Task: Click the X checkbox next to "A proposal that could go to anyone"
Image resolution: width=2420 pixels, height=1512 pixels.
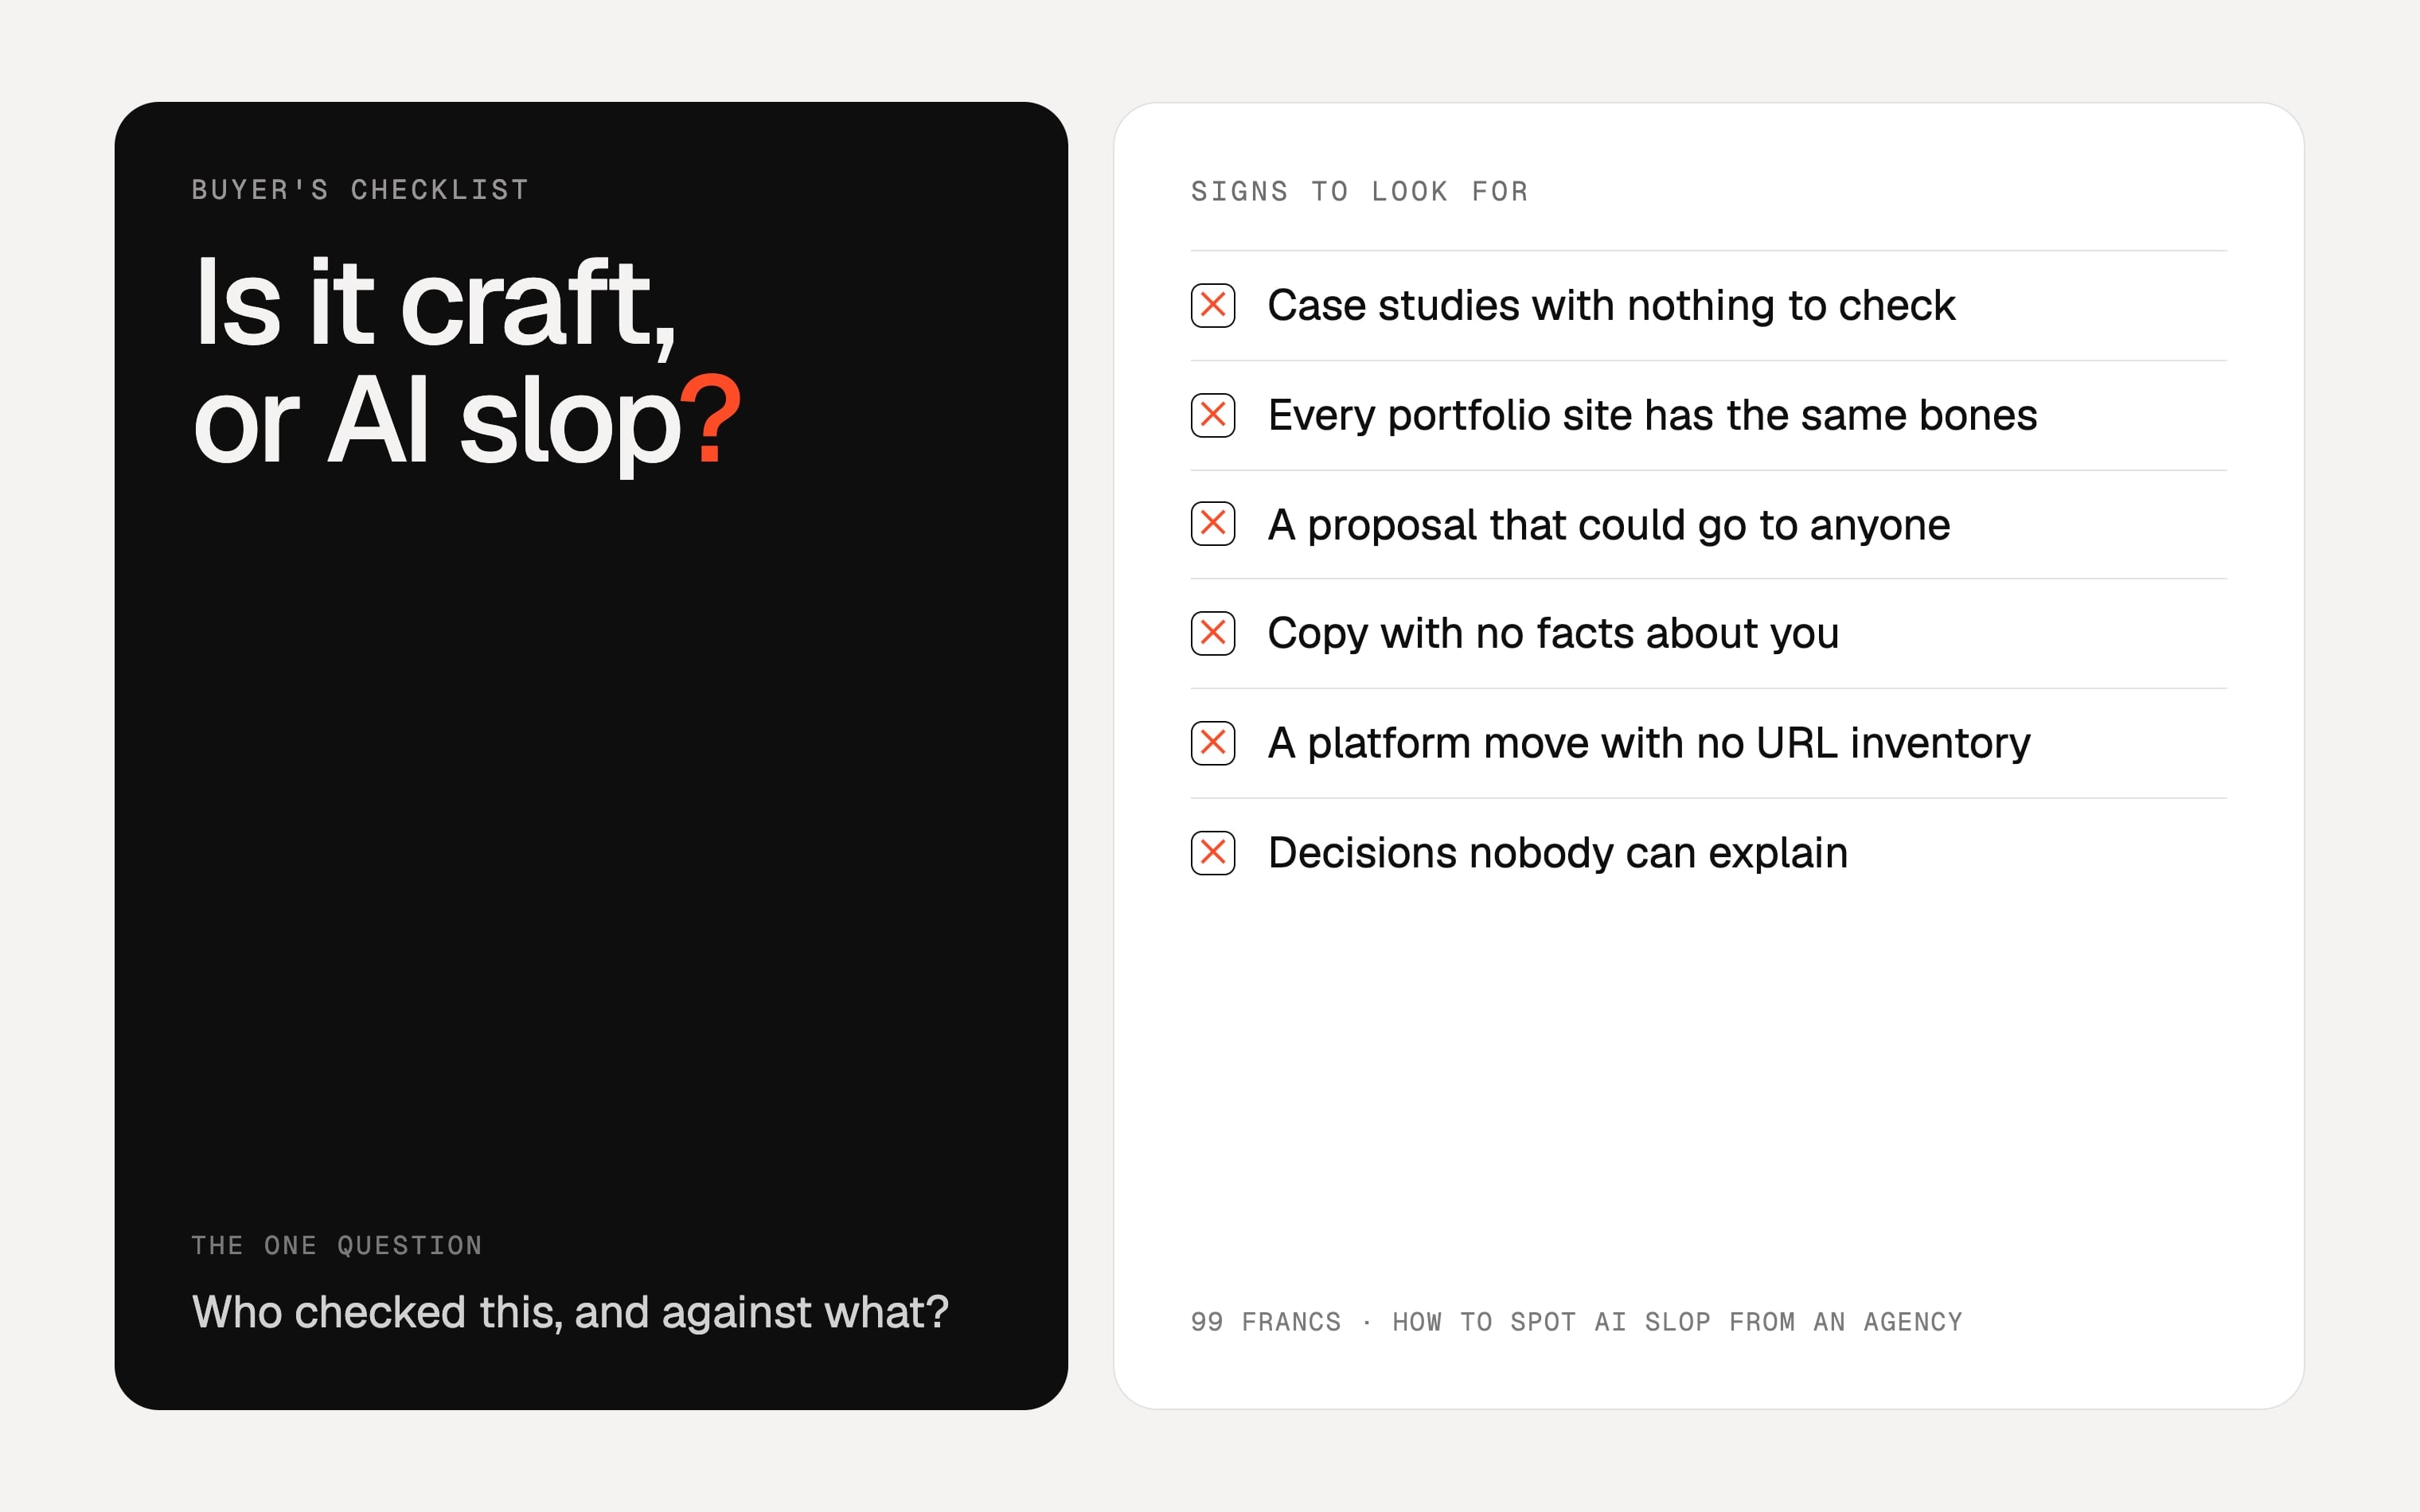Action: click(x=1213, y=524)
